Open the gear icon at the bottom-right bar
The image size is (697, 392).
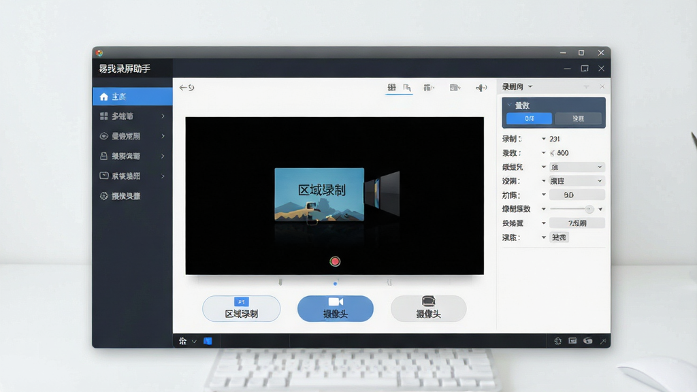pyautogui.click(x=558, y=341)
